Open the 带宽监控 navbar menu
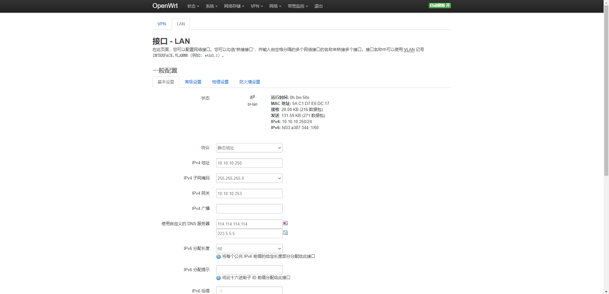This screenshot has height=294, width=609. coord(298,6)
